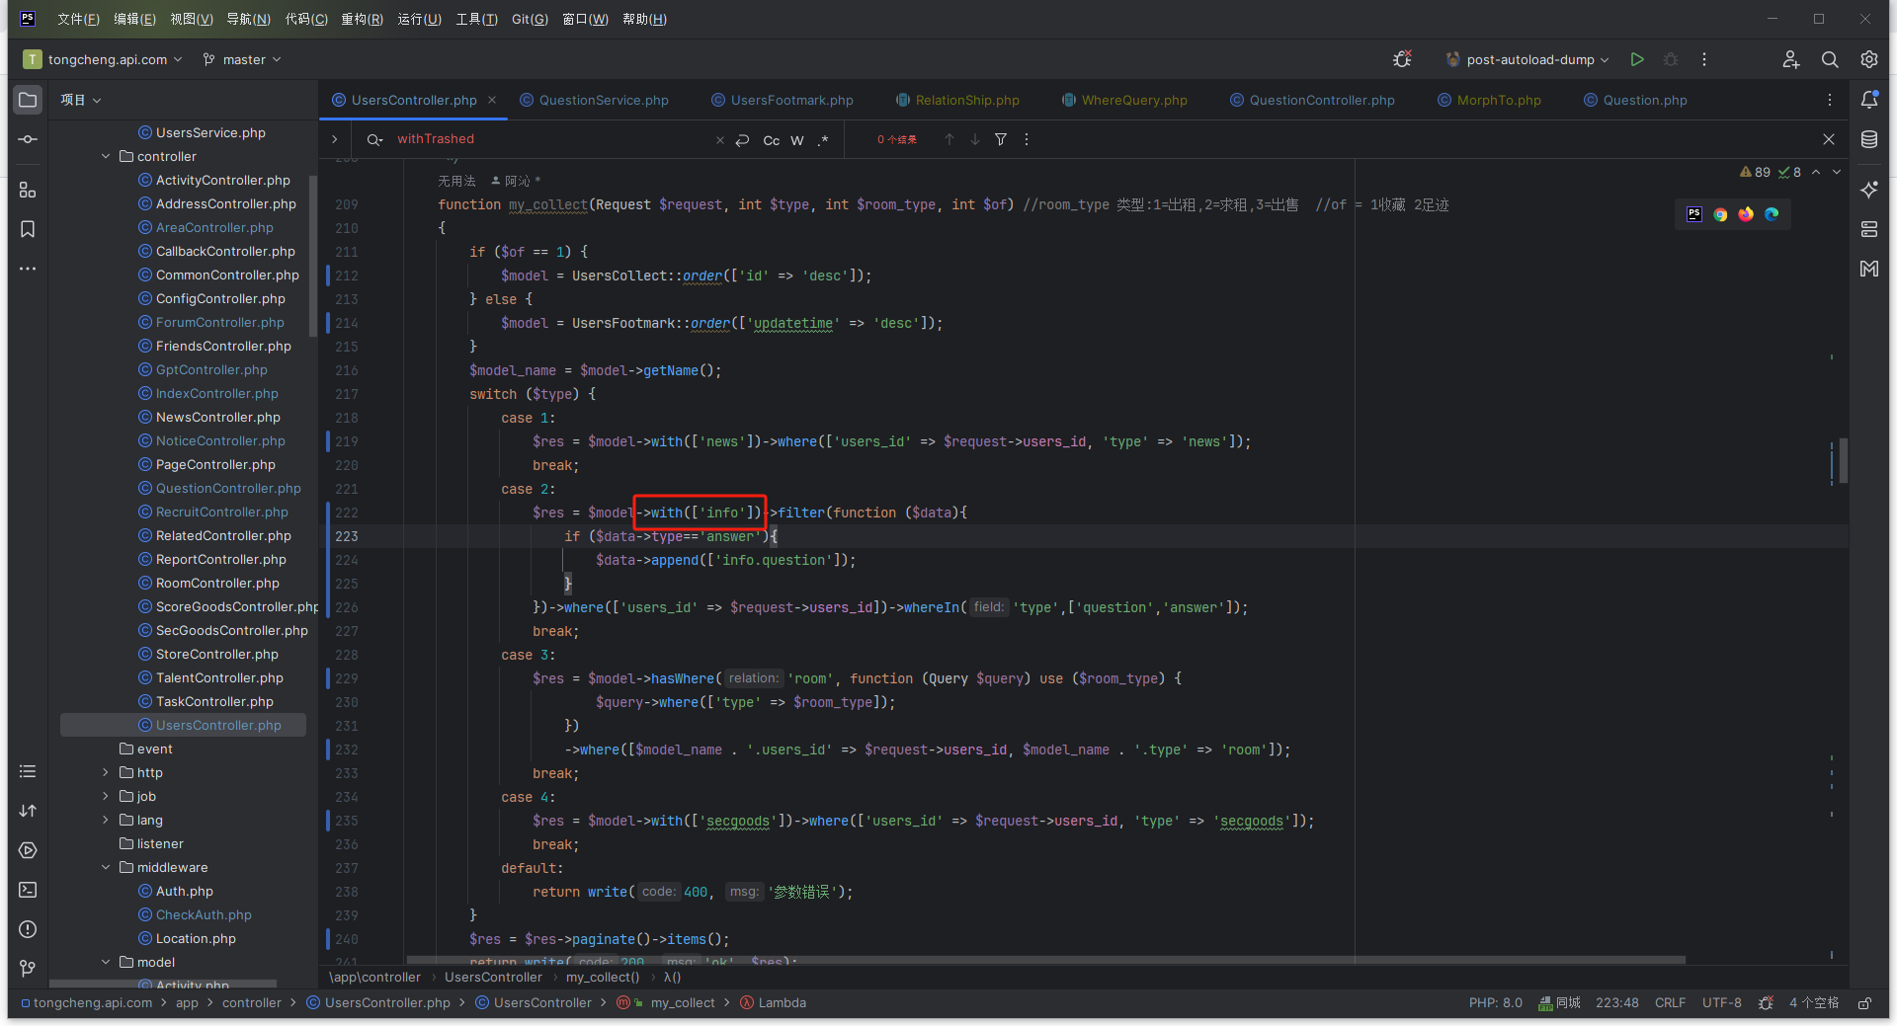
Task: Open the master branch dropdown
Action: coord(241,59)
